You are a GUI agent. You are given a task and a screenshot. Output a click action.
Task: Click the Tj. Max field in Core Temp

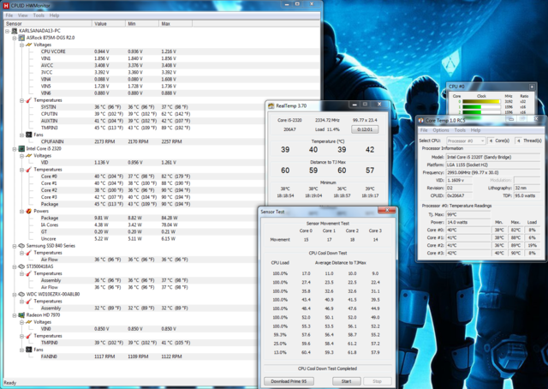point(468,214)
